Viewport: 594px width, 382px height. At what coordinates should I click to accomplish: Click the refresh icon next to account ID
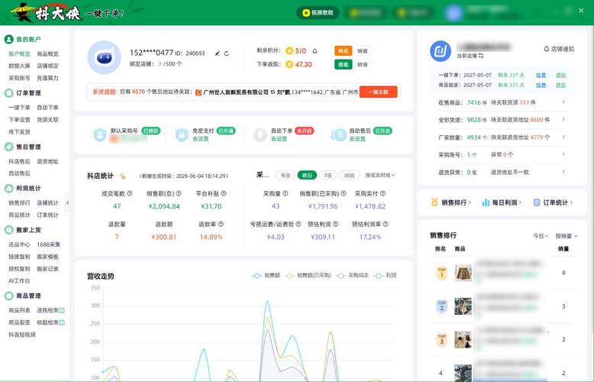[x=227, y=53]
